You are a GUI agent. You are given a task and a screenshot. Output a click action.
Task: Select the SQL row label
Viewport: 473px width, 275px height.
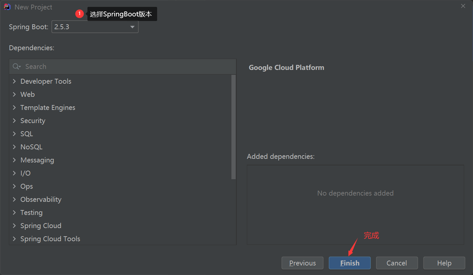pyautogui.click(x=27, y=134)
